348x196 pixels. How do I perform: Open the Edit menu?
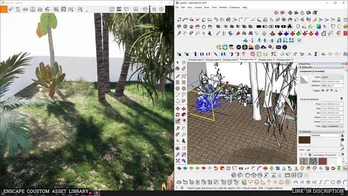pyautogui.click(x=183, y=7)
